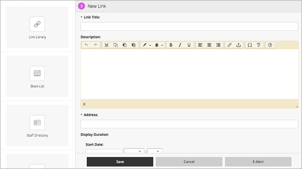Click the E-Alert button
The width and height of the screenshot is (302, 169).
[258, 162]
